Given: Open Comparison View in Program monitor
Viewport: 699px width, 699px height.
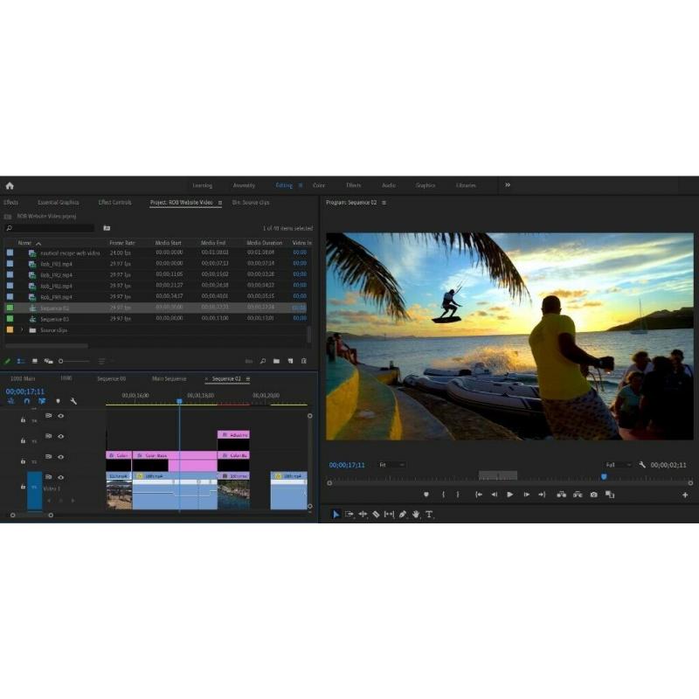Looking at the screenshot, I should [x=610, y=495].
